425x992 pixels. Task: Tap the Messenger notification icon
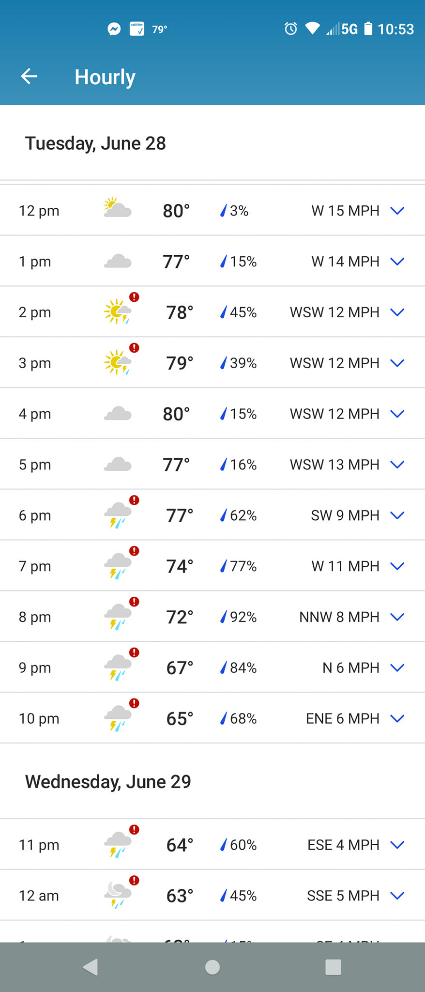pyautogui.click(x=114, y=29)
